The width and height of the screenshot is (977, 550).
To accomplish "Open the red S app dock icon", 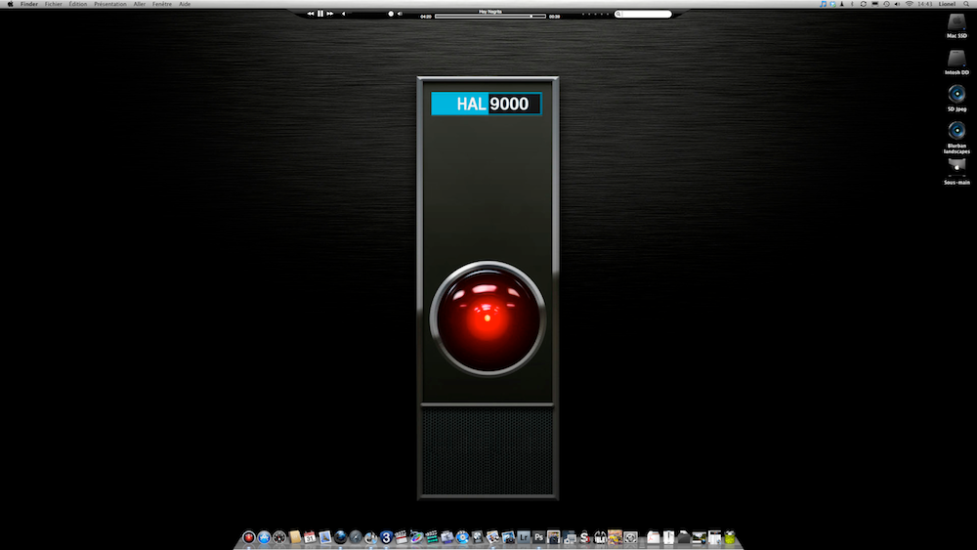I will click(x=584, y=537).
